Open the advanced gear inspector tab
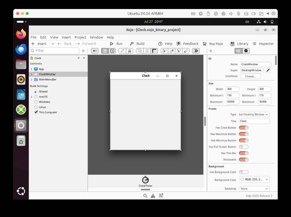The image size is (291, 217). pos(246,51)
